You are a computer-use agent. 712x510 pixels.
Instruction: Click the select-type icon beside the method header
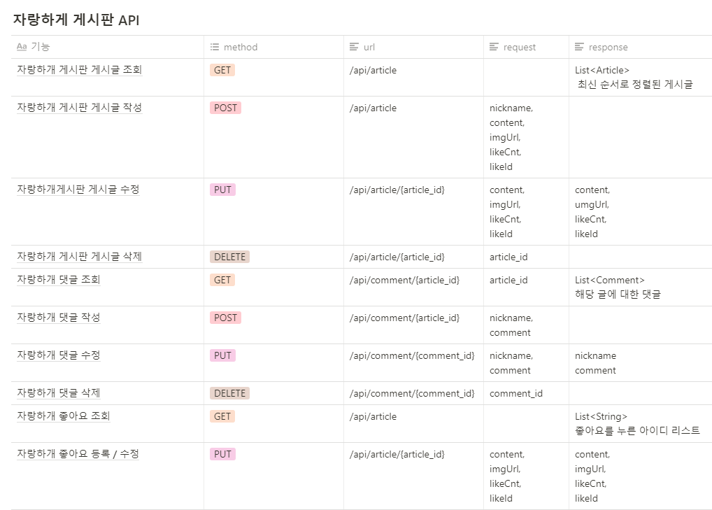coord(213,46)
